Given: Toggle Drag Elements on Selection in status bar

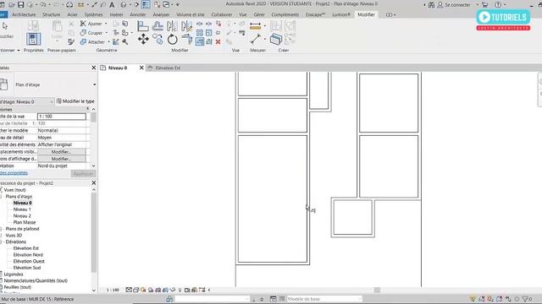Looking at the screenshot, I should (x=508, y=299).
